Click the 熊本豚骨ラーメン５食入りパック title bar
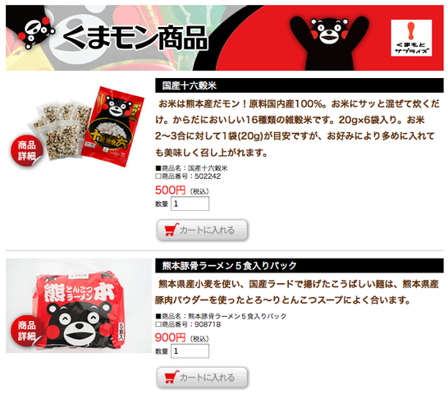448x394 pixels. click(x=299, y=266)
